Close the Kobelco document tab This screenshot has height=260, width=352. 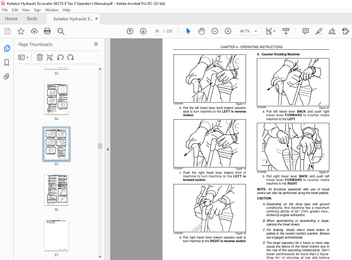pos(97,19)
